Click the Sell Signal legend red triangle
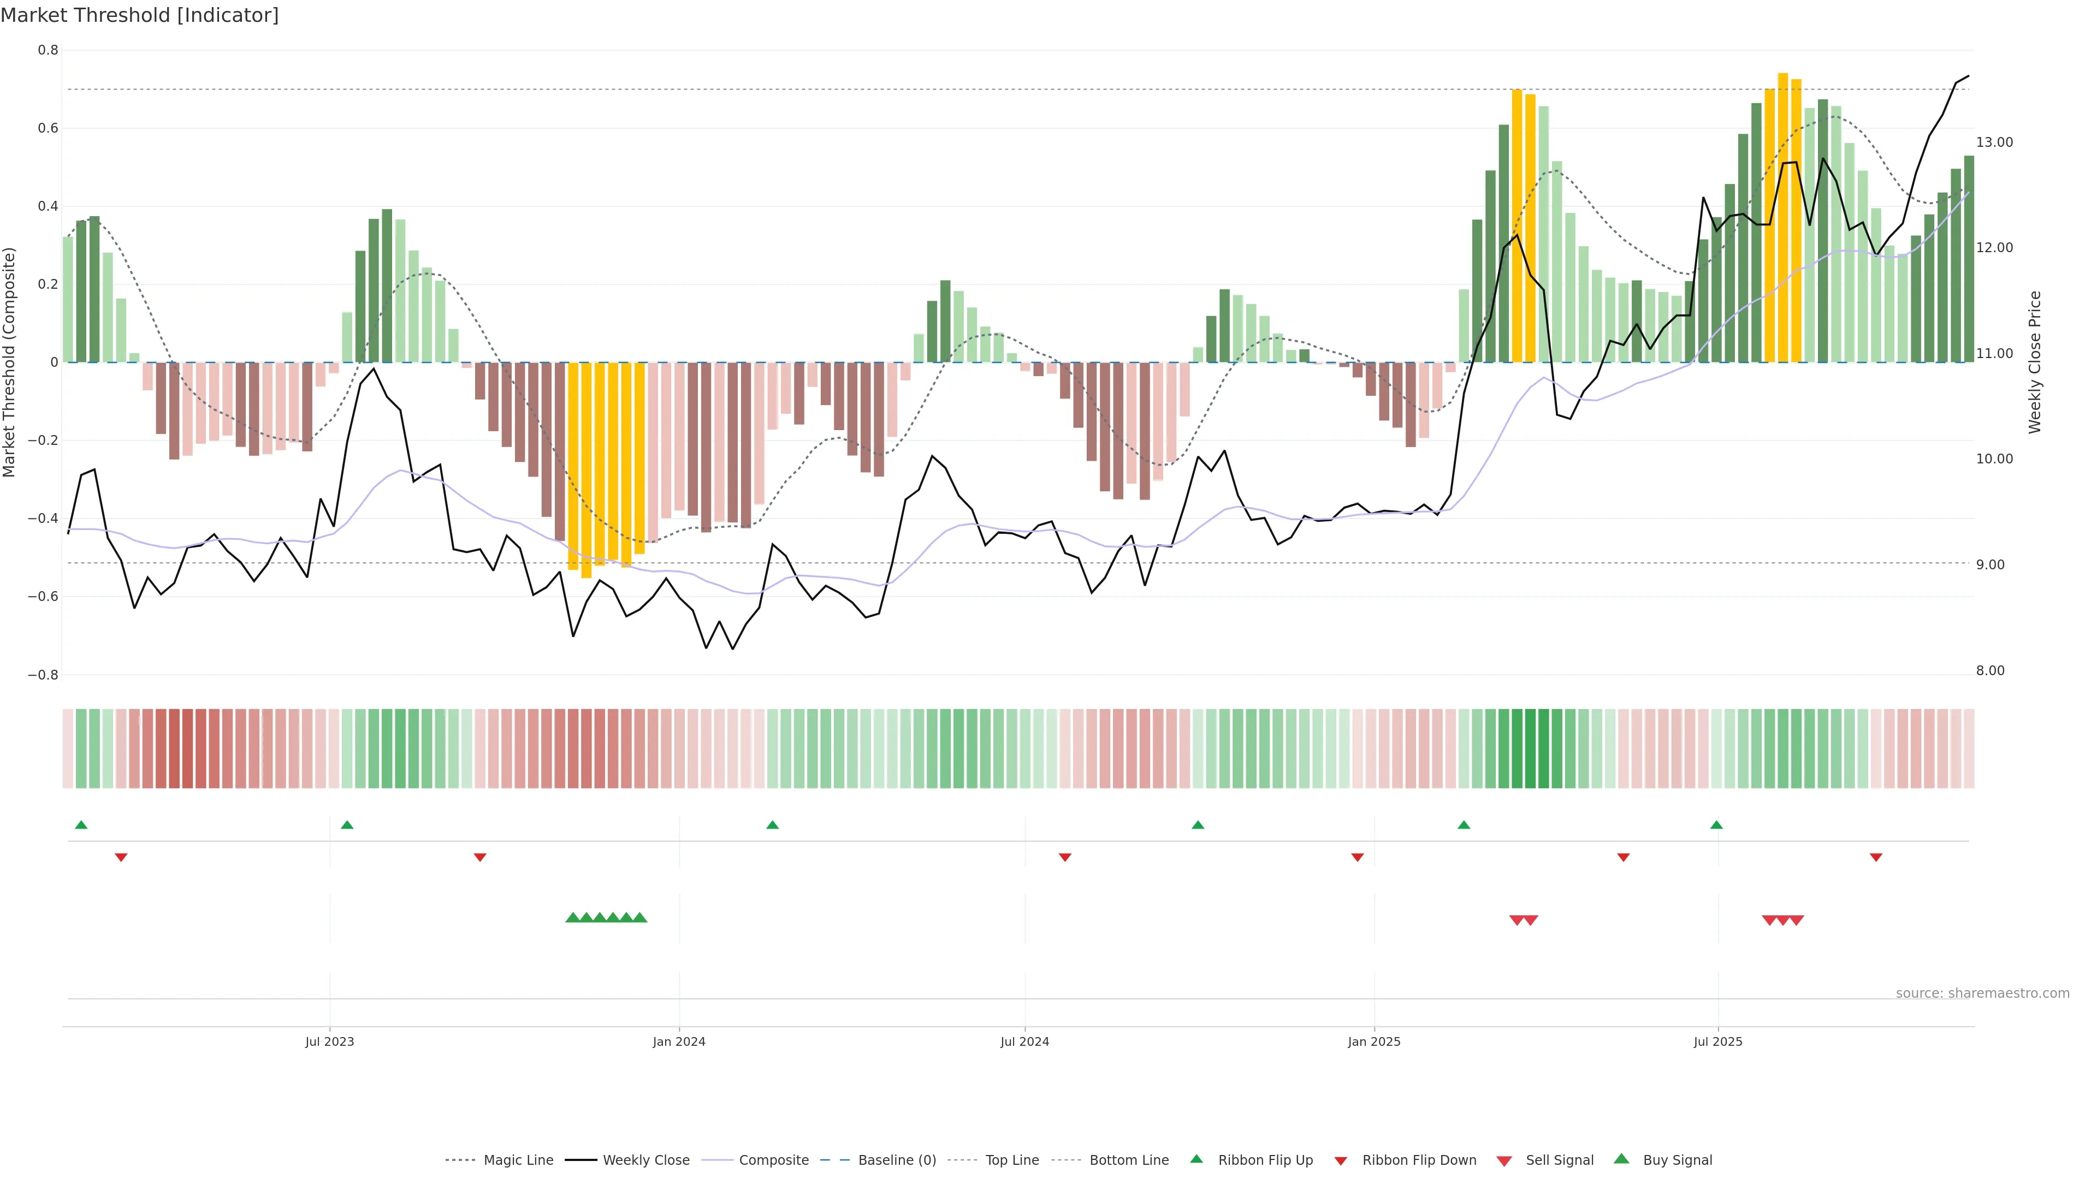The height and width of the screenshot is (1179, 2097). coord(1504,1160)
